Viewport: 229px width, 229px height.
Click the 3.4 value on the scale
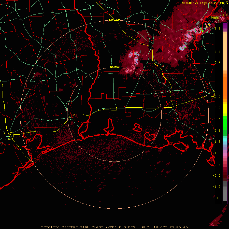point(218,119)
